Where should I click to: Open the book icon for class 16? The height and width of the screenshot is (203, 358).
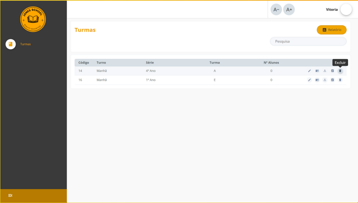click(317, 80)
